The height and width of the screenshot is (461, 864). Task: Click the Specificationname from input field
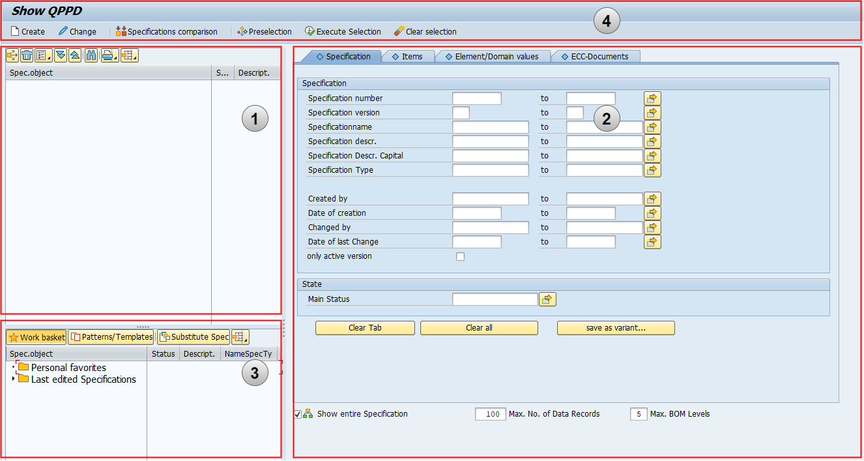(x=490, y=127)
